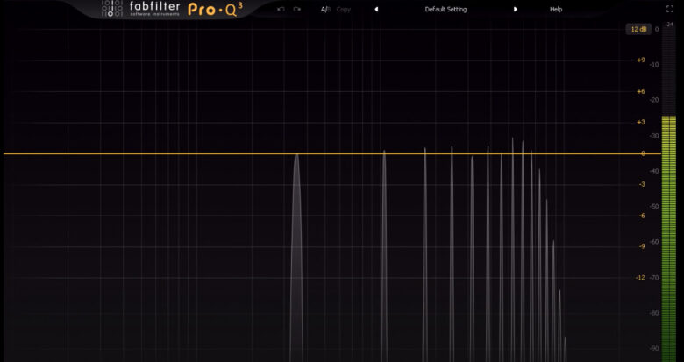
Task: Click the +3 gain scale label
Action: 641,122
